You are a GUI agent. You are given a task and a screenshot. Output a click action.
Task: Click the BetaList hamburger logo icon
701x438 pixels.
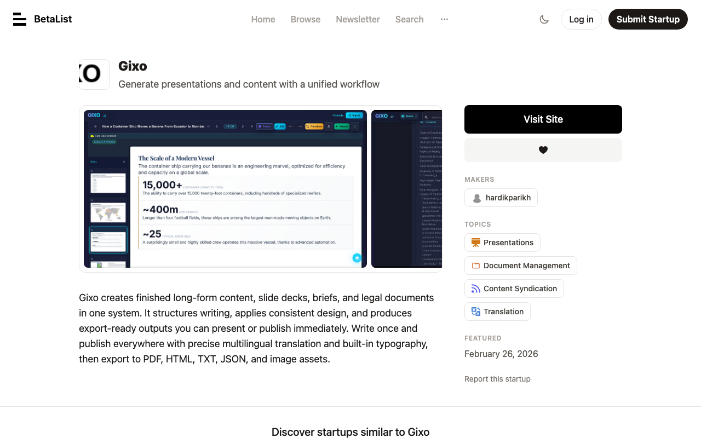20,19
